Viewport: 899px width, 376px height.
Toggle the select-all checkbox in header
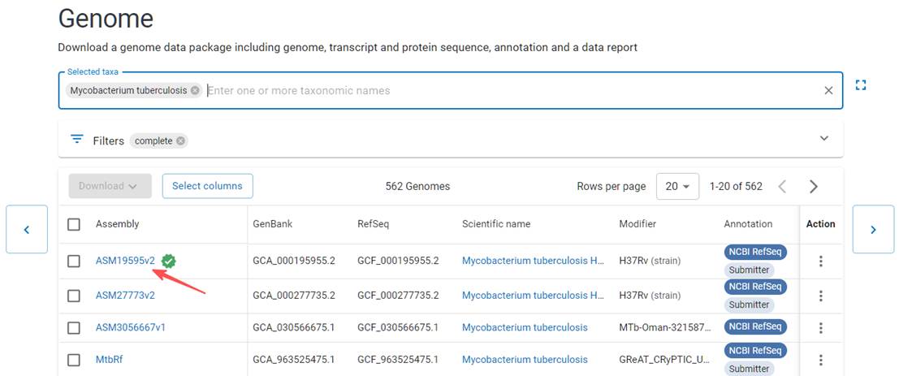pos(74,224)
